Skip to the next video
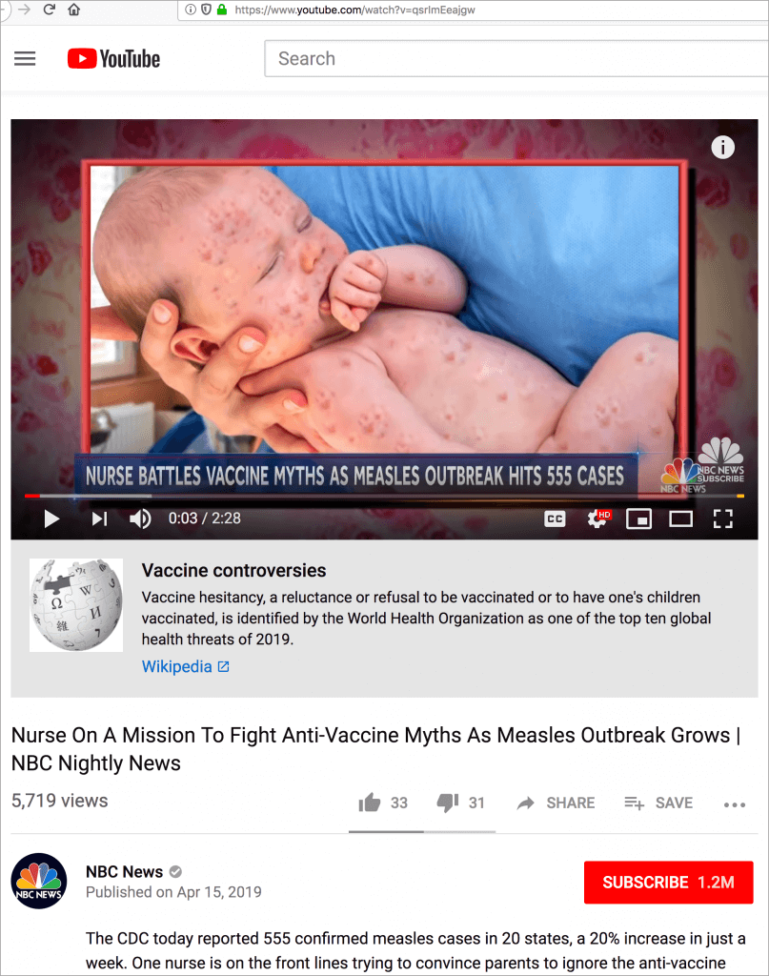Screen dimensions: 769x976 coord(99,518)
